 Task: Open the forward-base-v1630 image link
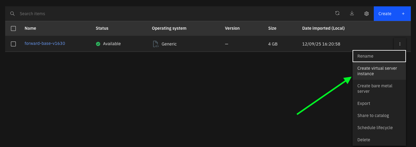click(45, 43)
